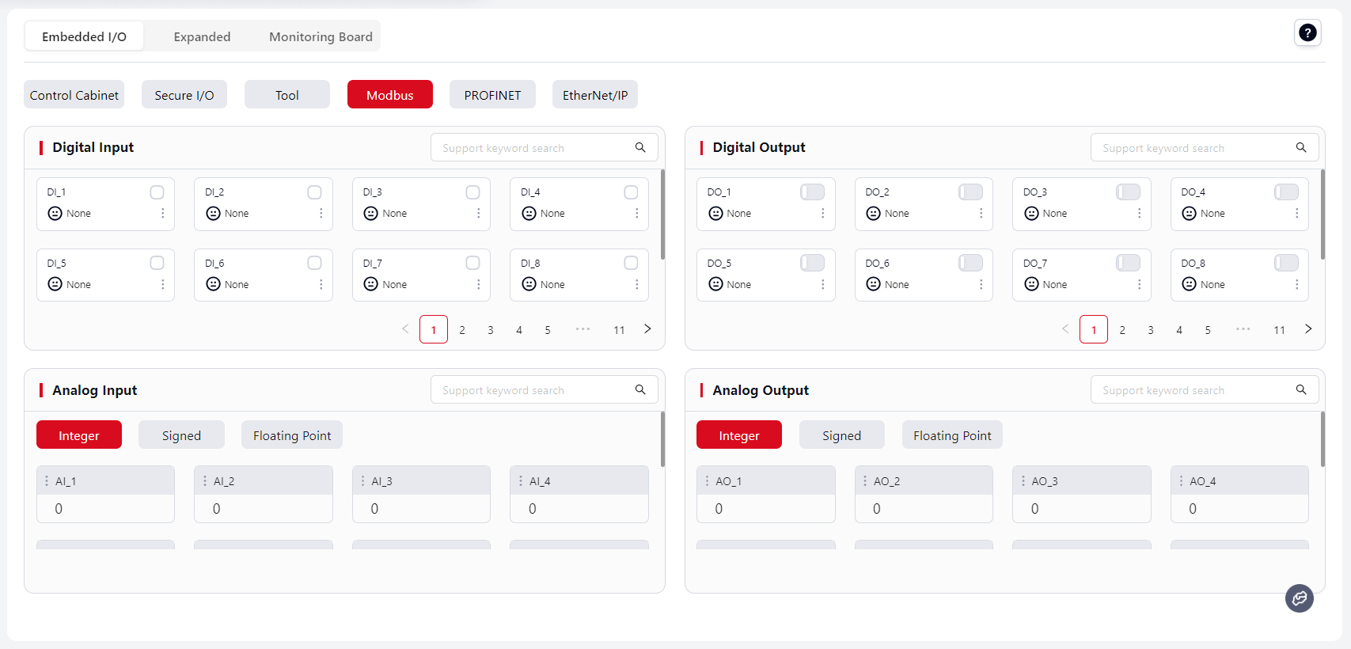Jump ahead via Digital Input pagination ellipsis
The height and width of the screenshot is (649, 1351).
click(x=583, y=329)
